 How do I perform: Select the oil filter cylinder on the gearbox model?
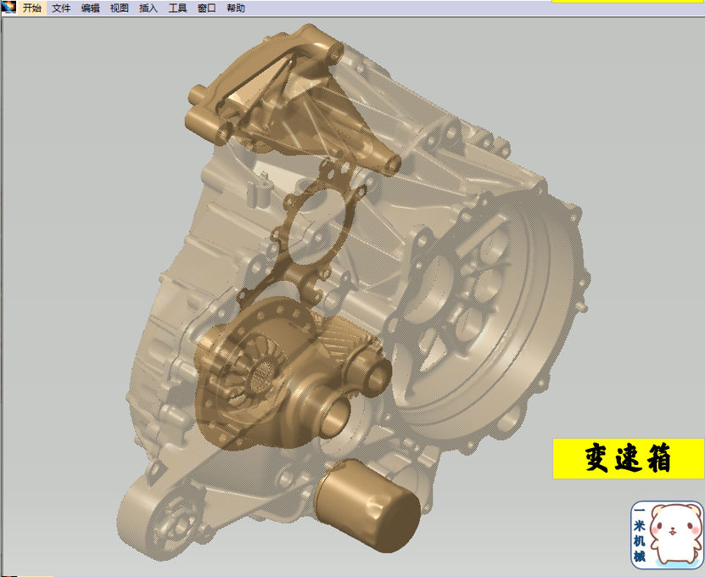(369, 507)
